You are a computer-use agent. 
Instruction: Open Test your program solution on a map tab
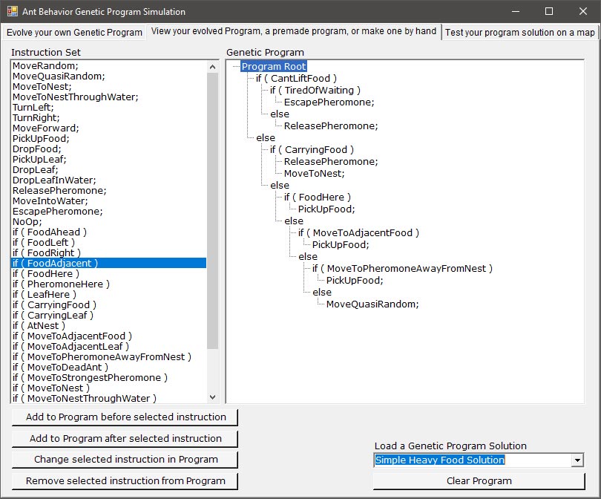tap(519, 33)
